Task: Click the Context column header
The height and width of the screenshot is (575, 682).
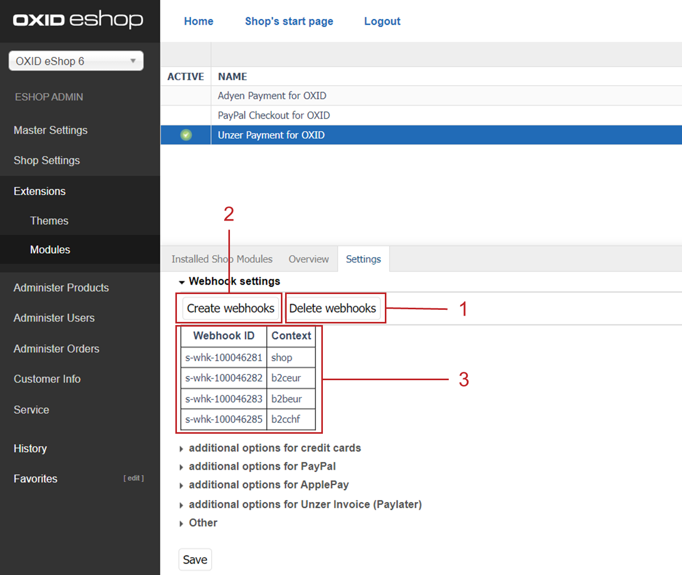Action: pos(291,336)
